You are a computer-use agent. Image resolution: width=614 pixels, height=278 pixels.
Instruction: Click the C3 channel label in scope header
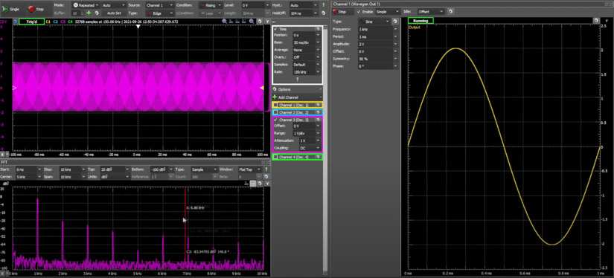pyautogui.click(x=63, y=22)
